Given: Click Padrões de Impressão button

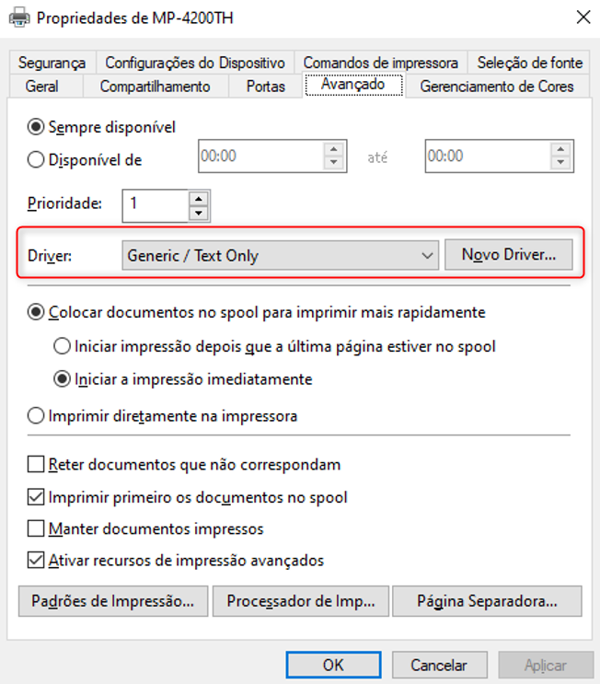Looking at the screenshot, I should (112, 601).
